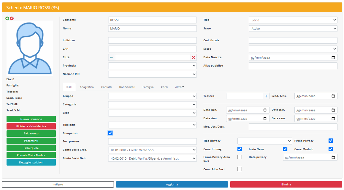Click the Città search dots icon
The height and width of the screenshot is (190, 344).
(112, 57)
